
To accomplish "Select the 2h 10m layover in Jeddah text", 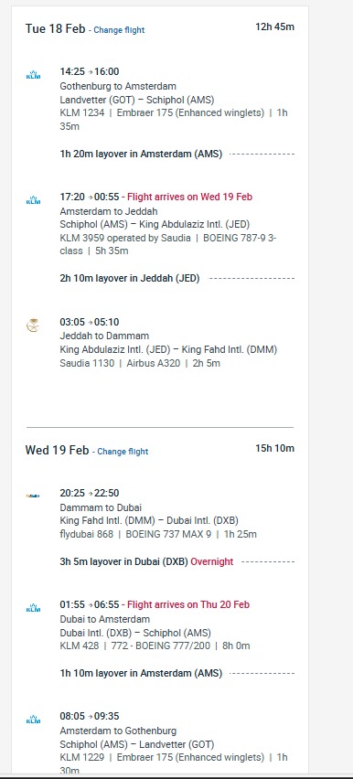I will click(130, 278).
